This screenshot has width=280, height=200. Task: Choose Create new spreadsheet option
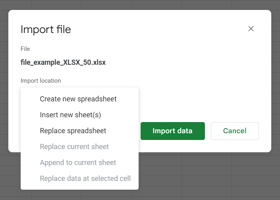80,99
